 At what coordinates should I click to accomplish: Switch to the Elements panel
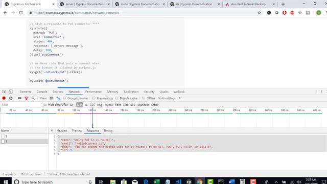[25, 92]
